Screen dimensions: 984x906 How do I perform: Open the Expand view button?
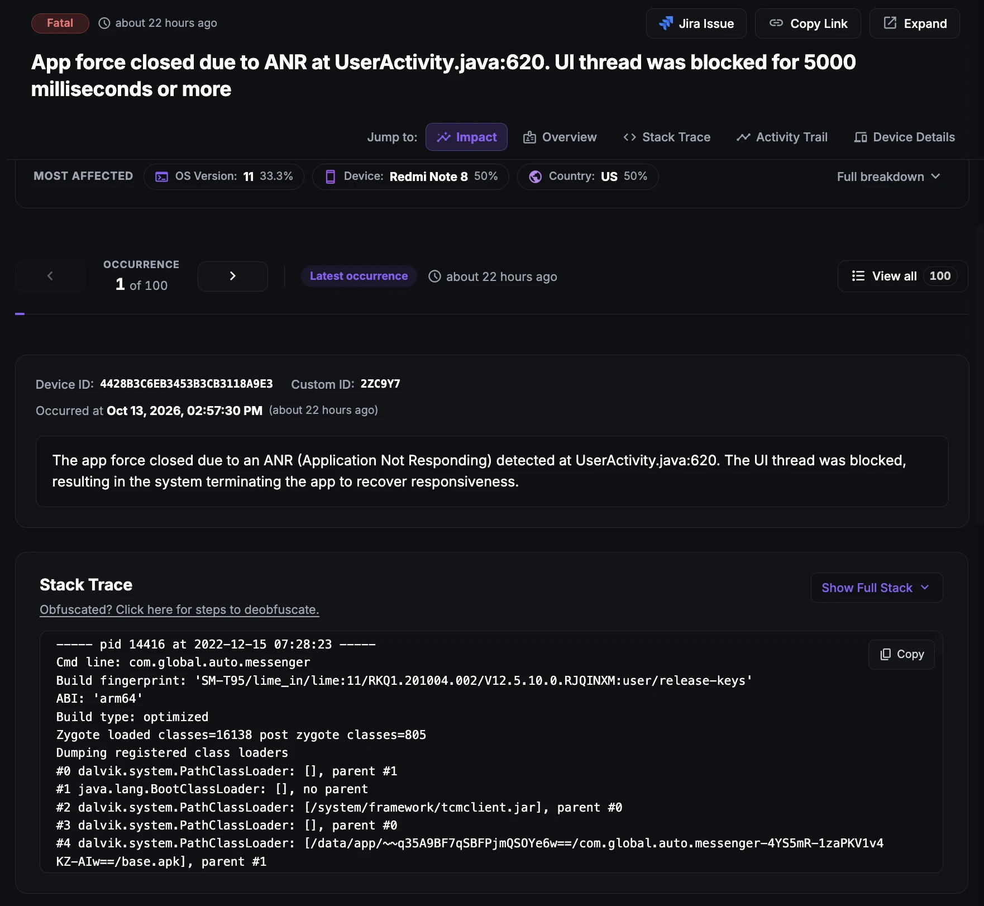coord(914,23)
